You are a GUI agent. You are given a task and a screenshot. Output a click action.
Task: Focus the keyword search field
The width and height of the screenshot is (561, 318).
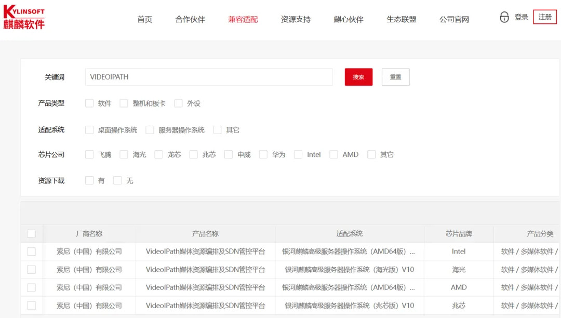[209, 77]
